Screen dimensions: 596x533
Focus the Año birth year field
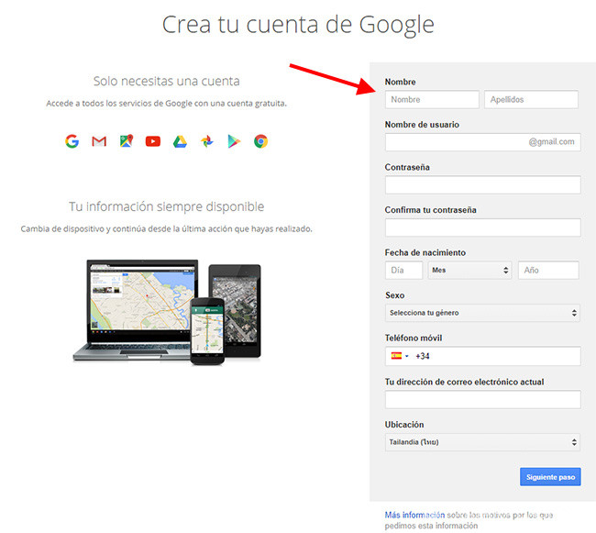coord(548,270)
